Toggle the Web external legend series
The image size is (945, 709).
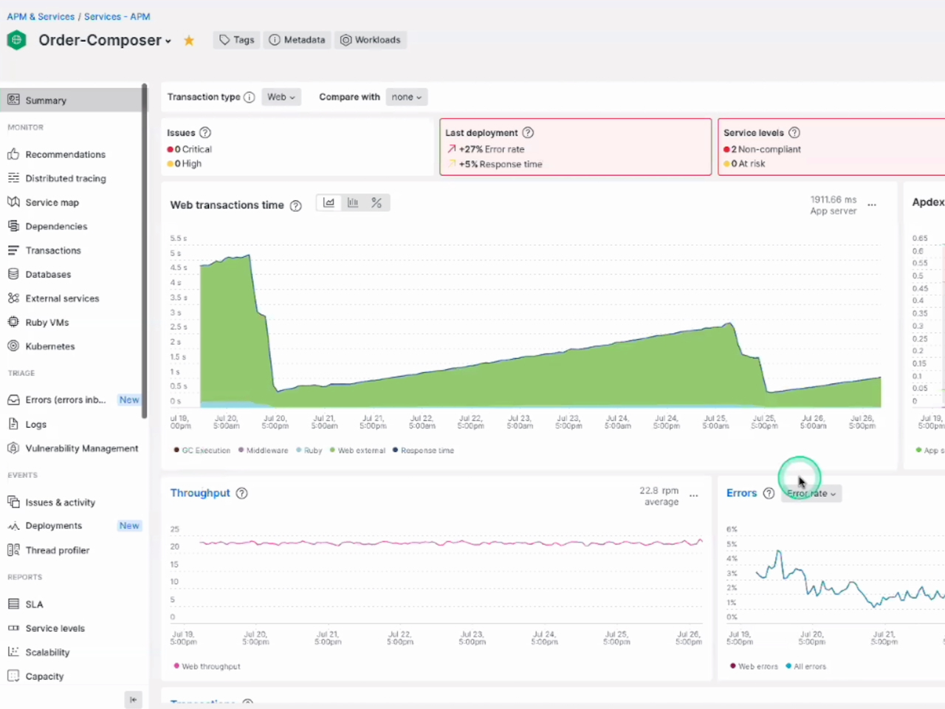(x=358, y=451)
